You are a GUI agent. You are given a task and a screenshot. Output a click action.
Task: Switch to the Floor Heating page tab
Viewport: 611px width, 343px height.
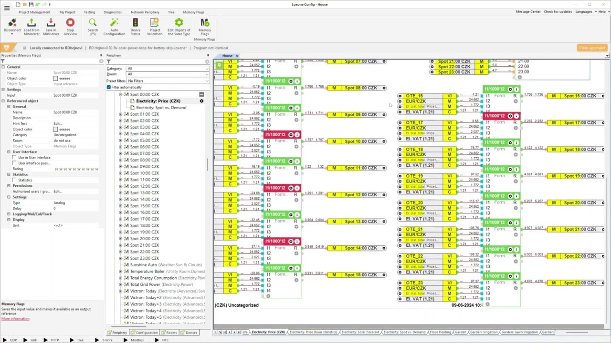click(440, 332)
